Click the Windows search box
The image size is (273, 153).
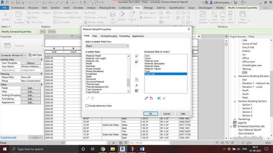click(43, 149)
